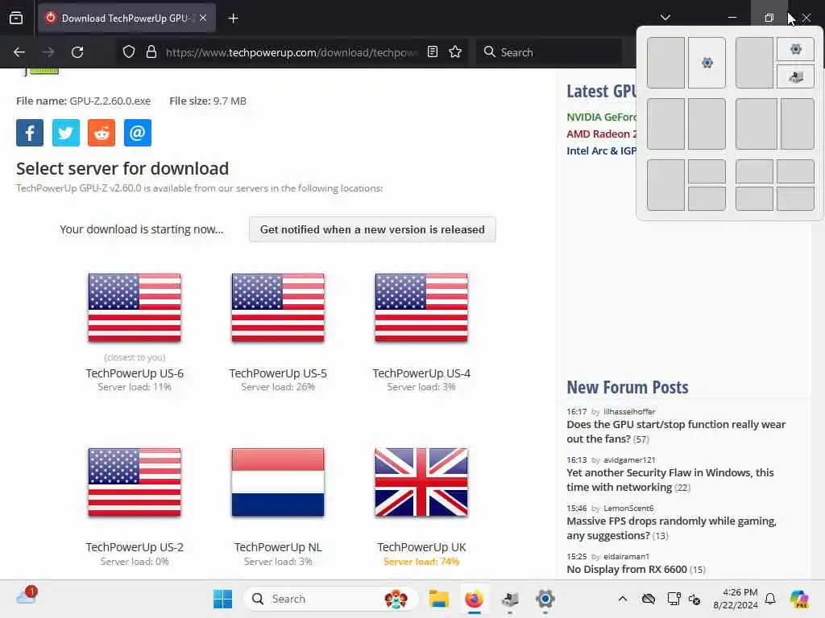The width and height of the screenshot is (825, 618).
Task: Open Massive FPS drops randomly post
Action: (x=671, y=528)
